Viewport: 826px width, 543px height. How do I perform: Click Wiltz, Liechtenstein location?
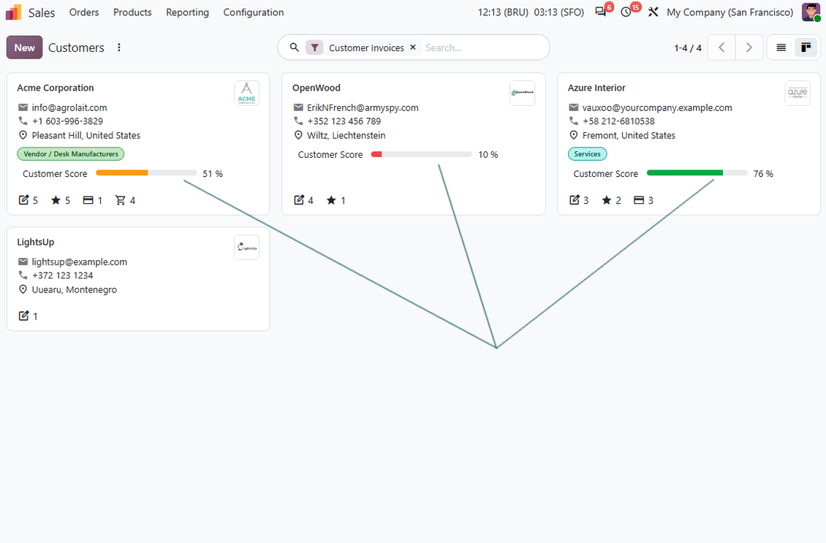346,135
